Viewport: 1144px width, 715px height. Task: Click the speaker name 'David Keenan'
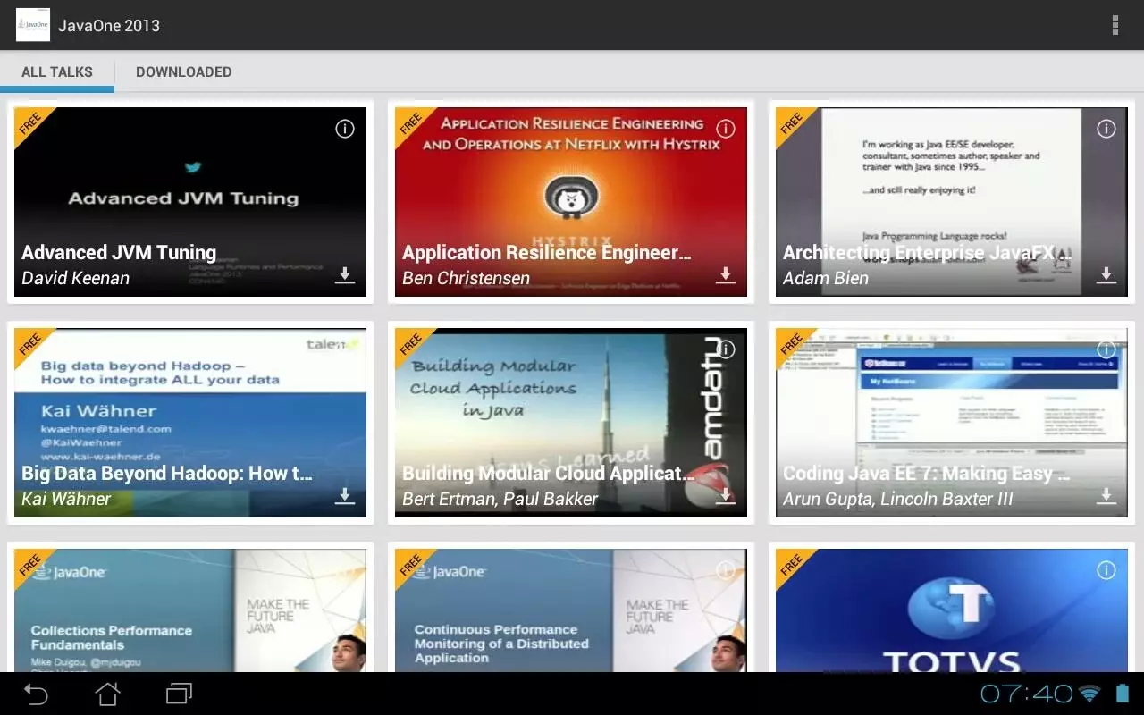(x=76, y=278)
